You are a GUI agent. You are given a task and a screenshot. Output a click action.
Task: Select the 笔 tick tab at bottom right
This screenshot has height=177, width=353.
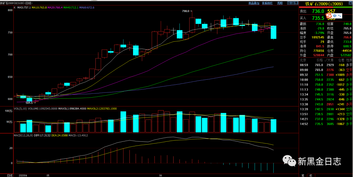click(303, 175)
